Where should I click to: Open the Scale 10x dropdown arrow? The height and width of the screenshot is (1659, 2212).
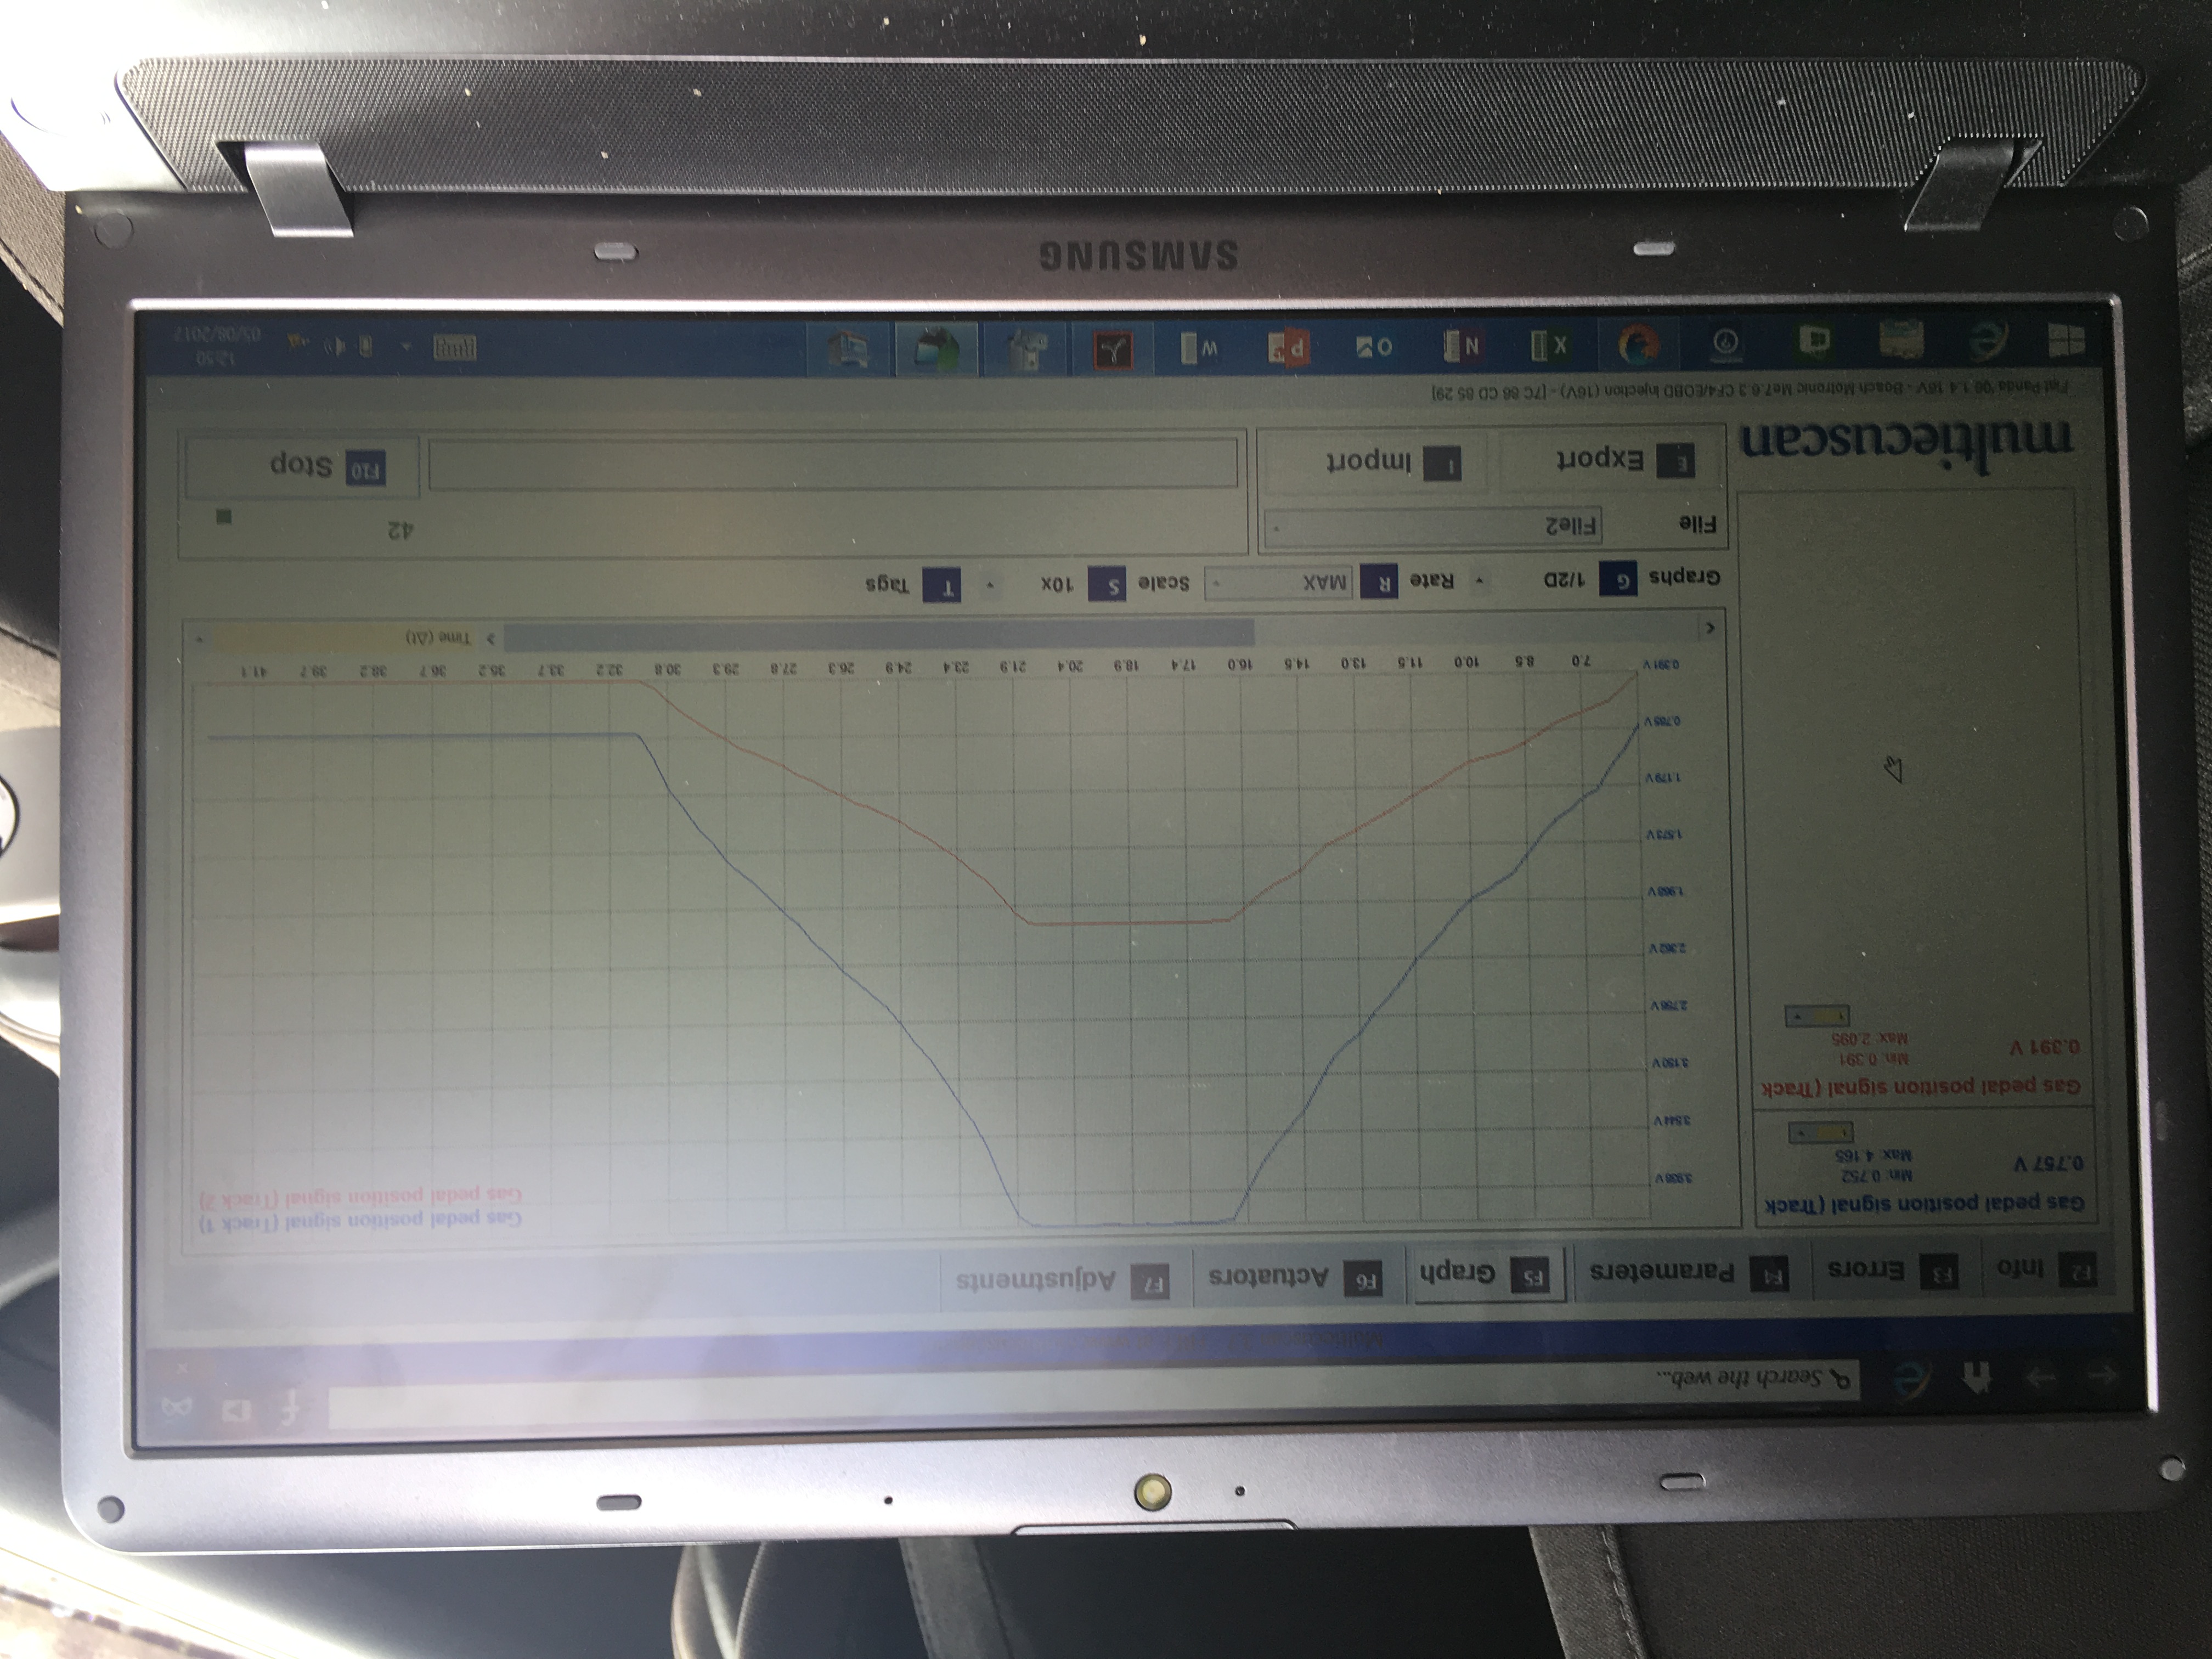pos(991,584)
